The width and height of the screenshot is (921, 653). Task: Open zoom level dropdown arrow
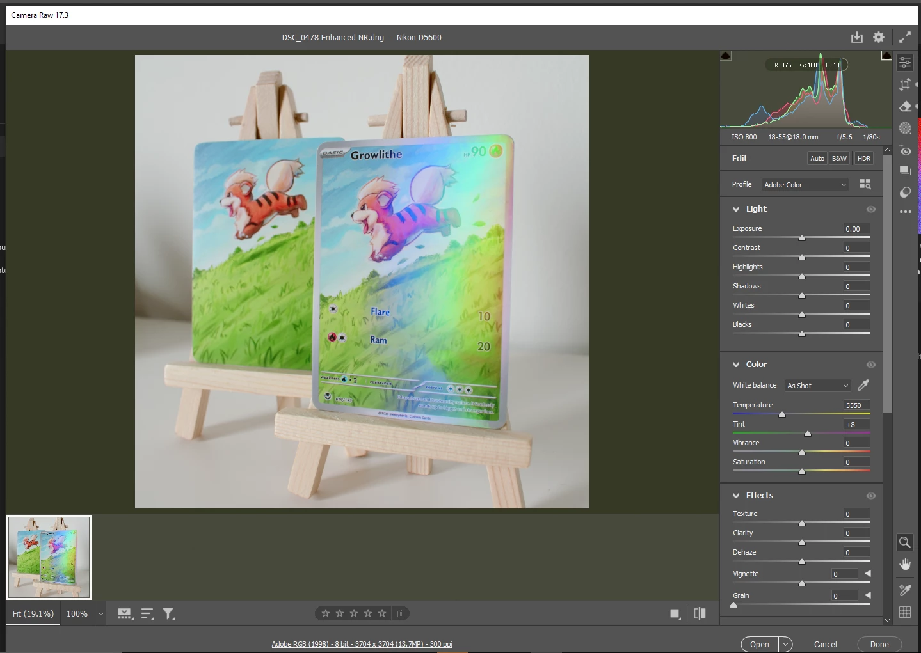[100, 614]
